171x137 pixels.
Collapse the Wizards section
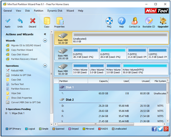pyautogui.click(x=45, y=41)
